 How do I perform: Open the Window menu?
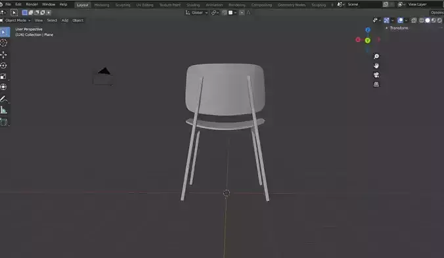click(49, 4)
